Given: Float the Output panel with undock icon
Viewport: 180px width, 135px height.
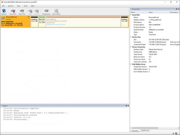Looking at the screenshot, I should [126, 106].
